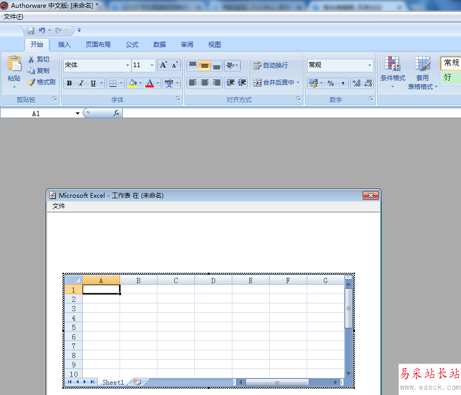Go to last sheet navigation arrow
Screen dimensions: 461x395
pos(93,382)
